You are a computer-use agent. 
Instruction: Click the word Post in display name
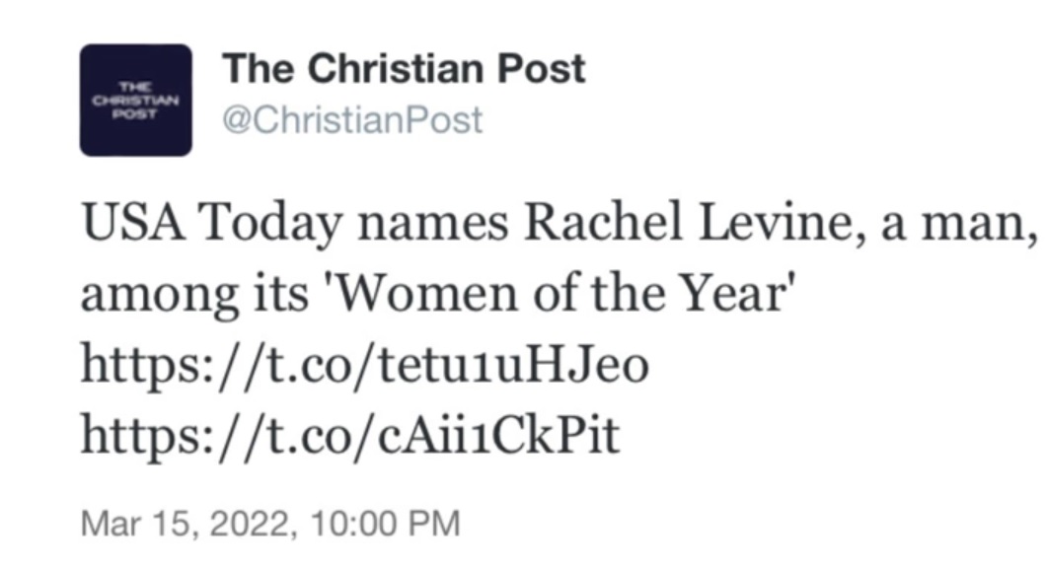click(542, 68)
